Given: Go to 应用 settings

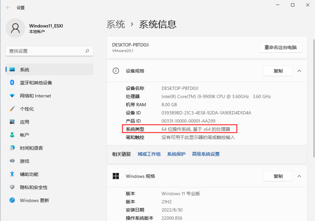Looking at the screenshot, I should point(24,122).
